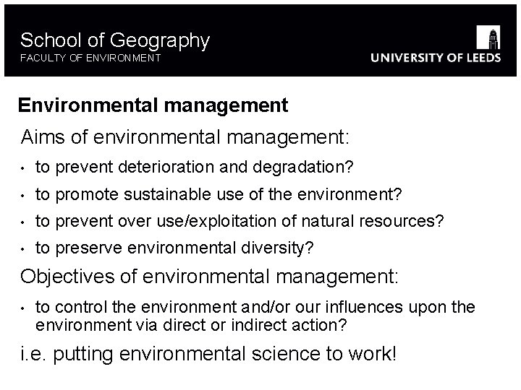Click the bullet before preserve environmental diversity
The height and width of the screenshot is (390, 521).
coord(22,249)
